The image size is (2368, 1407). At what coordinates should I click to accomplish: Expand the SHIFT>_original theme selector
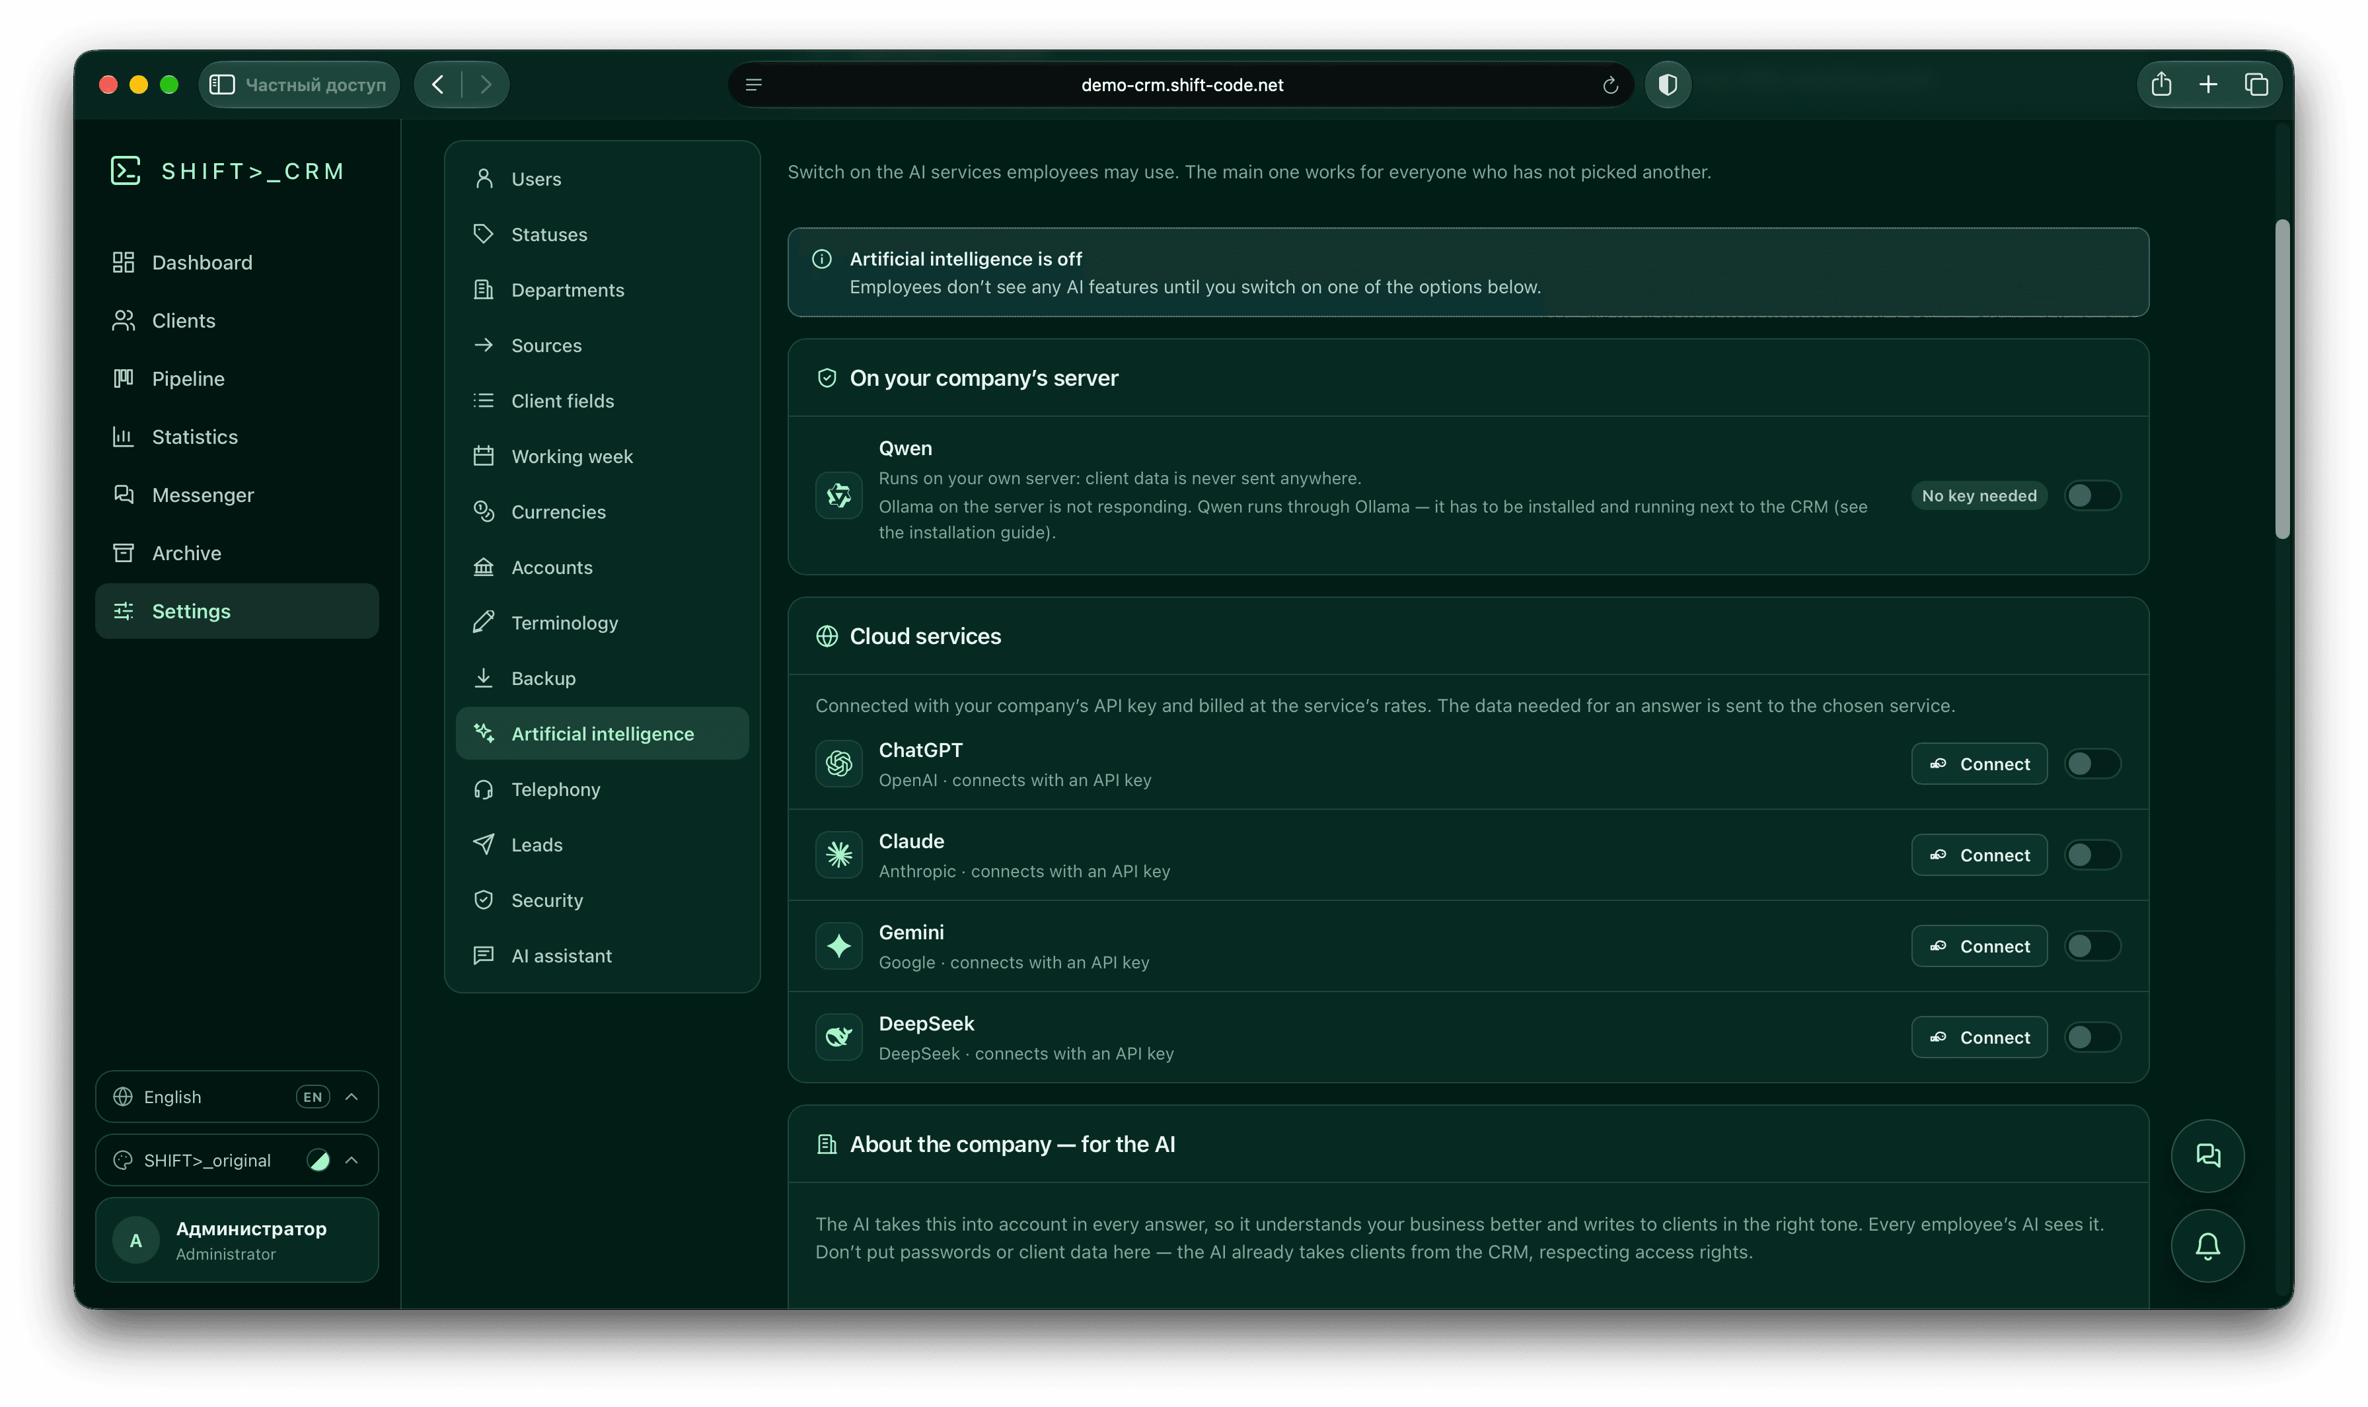(x=236, y=1159)
